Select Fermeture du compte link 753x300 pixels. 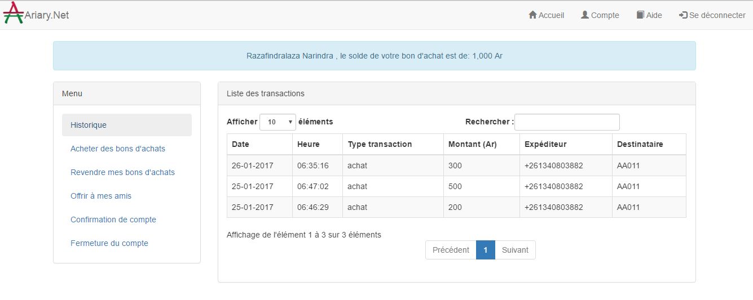coord(109,243)
